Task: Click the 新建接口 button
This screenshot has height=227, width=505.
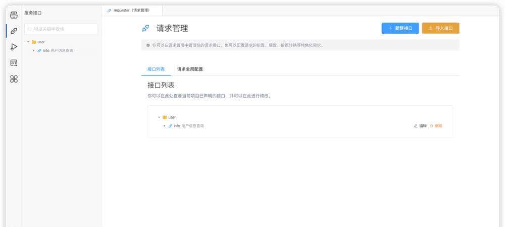Action: point(400,28)
